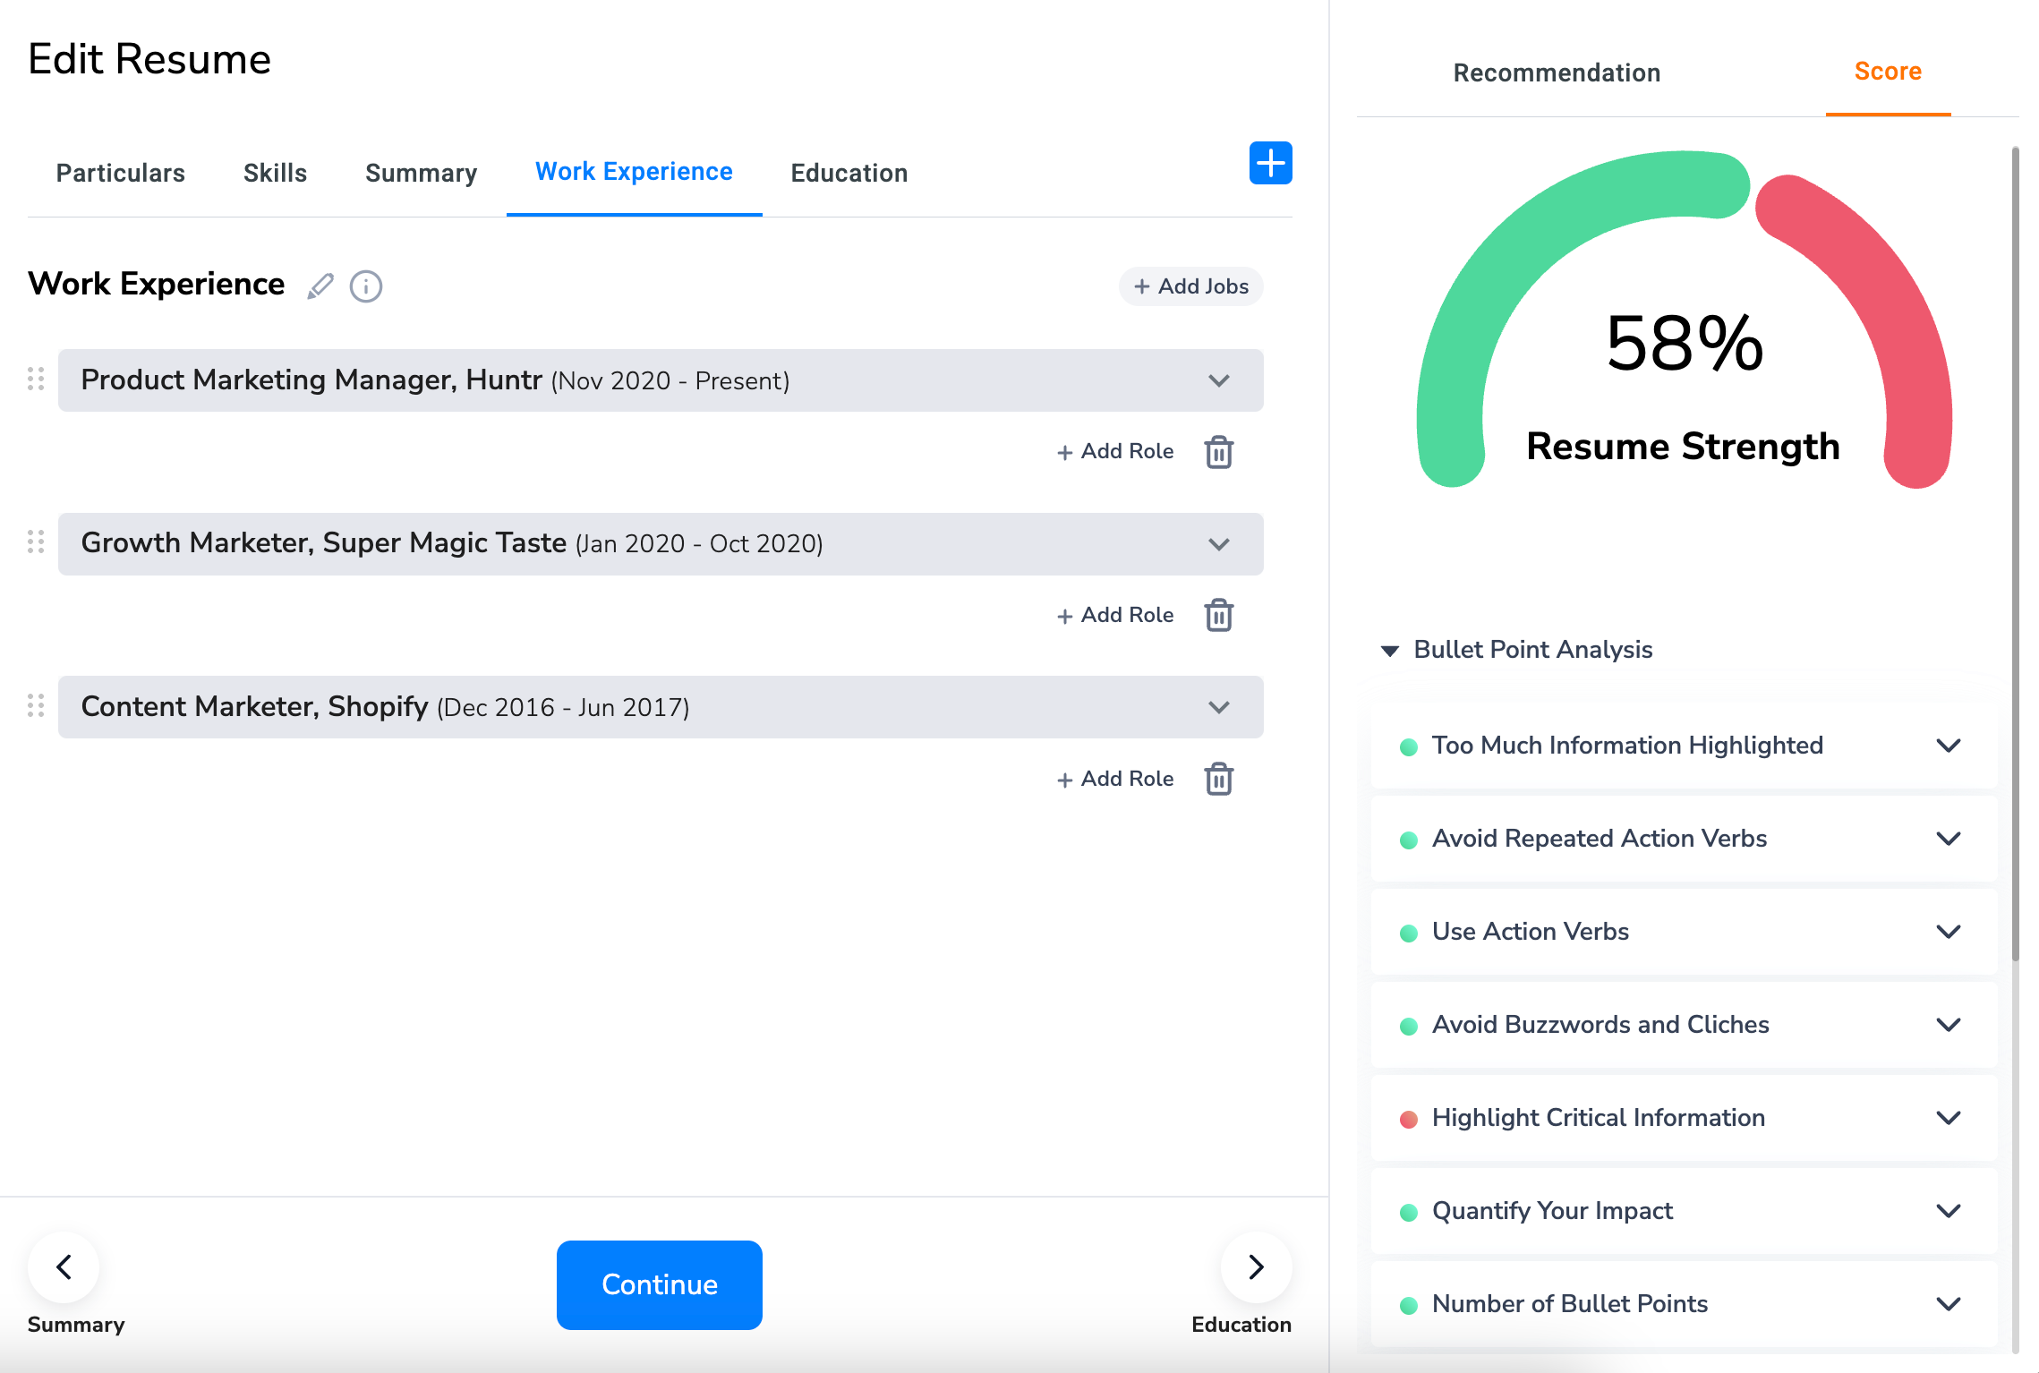This screenshot has height=1373, width=2039.
Task: Open the Skills tab
Action: [x=275, y=173]
